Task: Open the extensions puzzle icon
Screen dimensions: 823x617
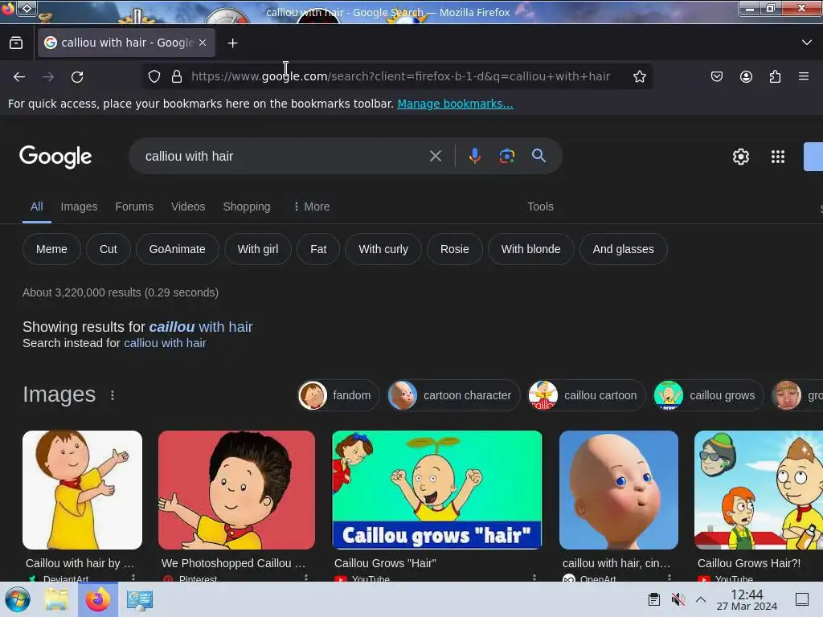Action: 775,76
